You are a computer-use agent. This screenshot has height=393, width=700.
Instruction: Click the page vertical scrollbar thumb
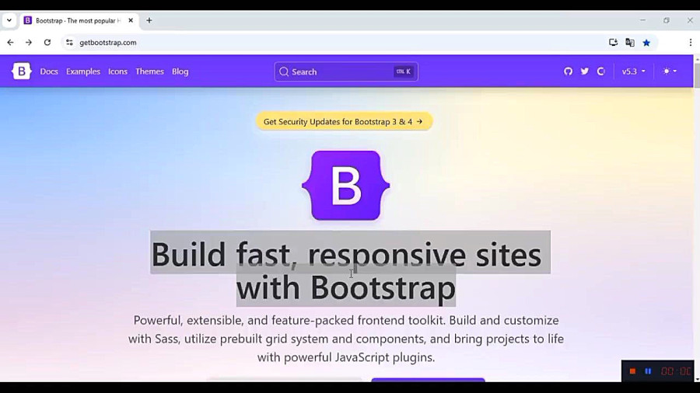(x=697, y=75)
